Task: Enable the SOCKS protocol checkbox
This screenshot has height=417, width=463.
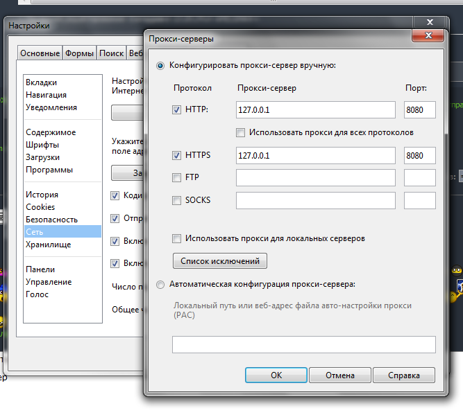Action: 176,200
